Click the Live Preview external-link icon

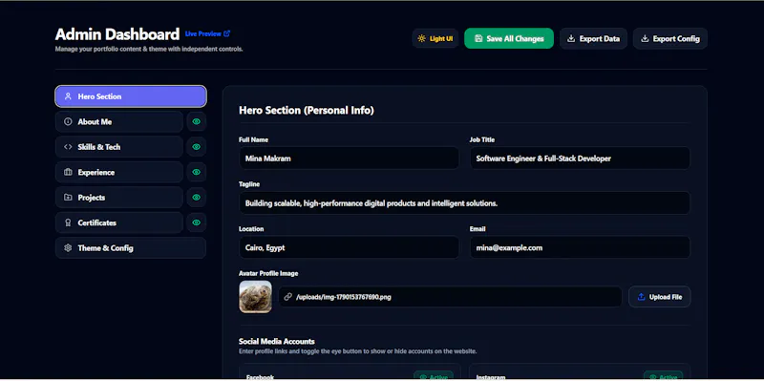[x=226, y=33]
